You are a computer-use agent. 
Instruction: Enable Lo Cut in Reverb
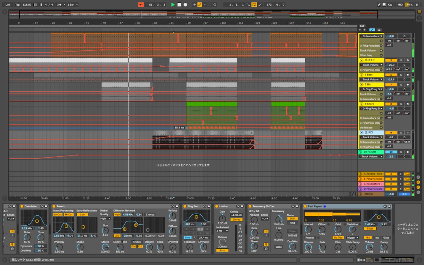click(58, 214)
